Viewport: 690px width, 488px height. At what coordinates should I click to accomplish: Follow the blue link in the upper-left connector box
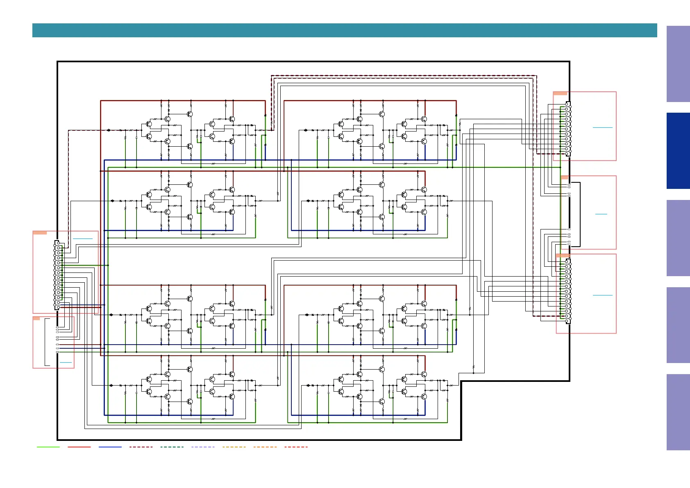point(82,238)
